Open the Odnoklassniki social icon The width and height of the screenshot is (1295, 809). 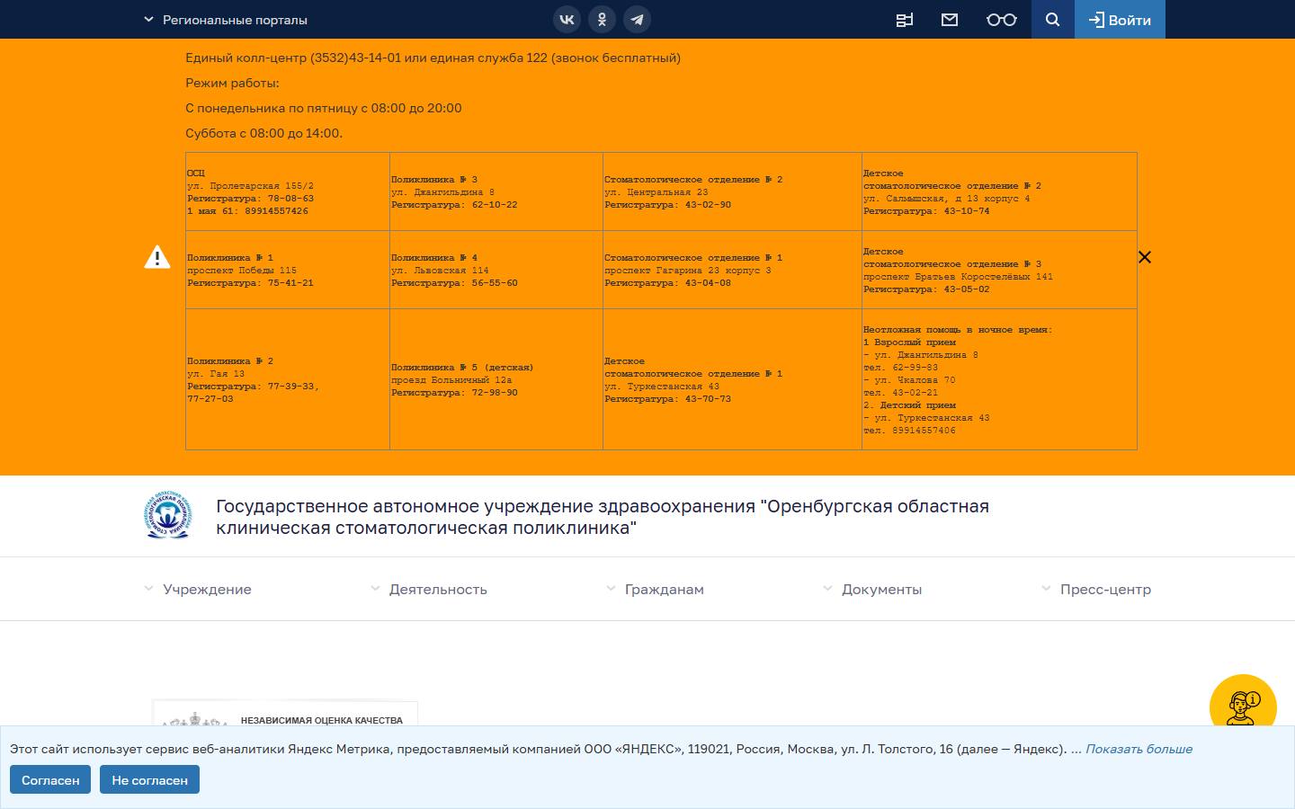pos(602,19)
